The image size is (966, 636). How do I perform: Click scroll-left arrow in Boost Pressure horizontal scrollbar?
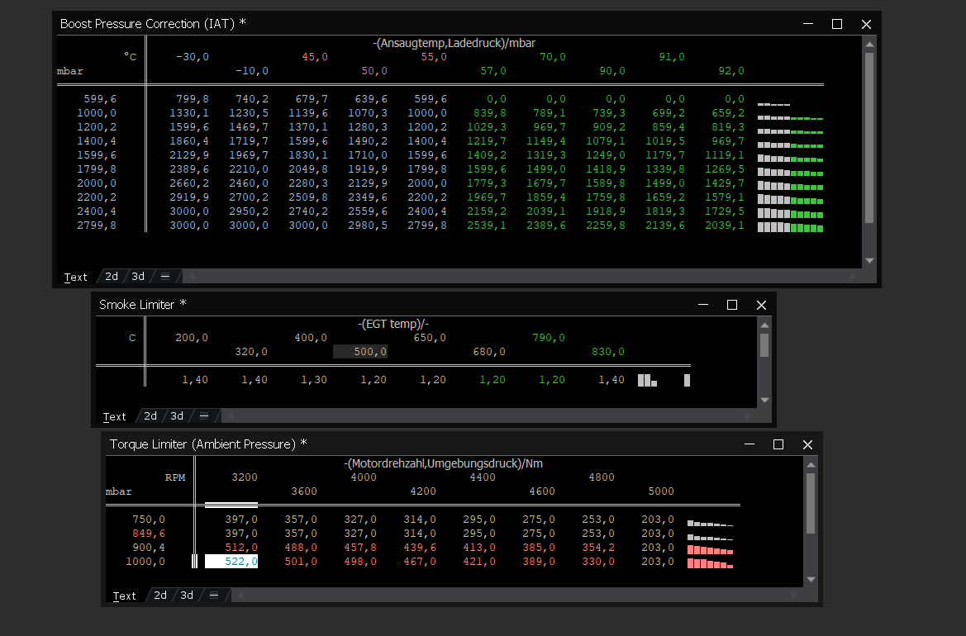point(192,277)
